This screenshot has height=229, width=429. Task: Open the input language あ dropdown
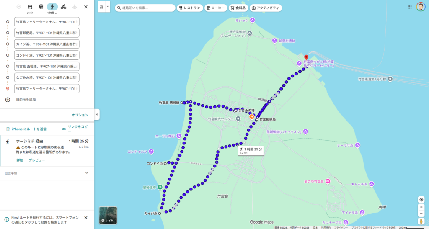[x=104, y=7]
